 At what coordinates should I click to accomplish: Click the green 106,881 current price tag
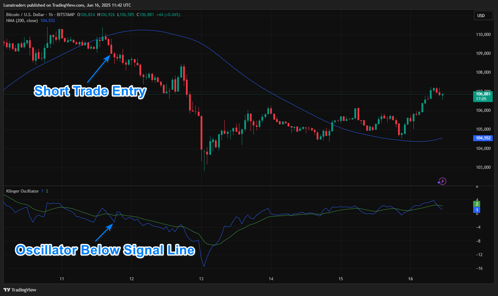[483, 96]
